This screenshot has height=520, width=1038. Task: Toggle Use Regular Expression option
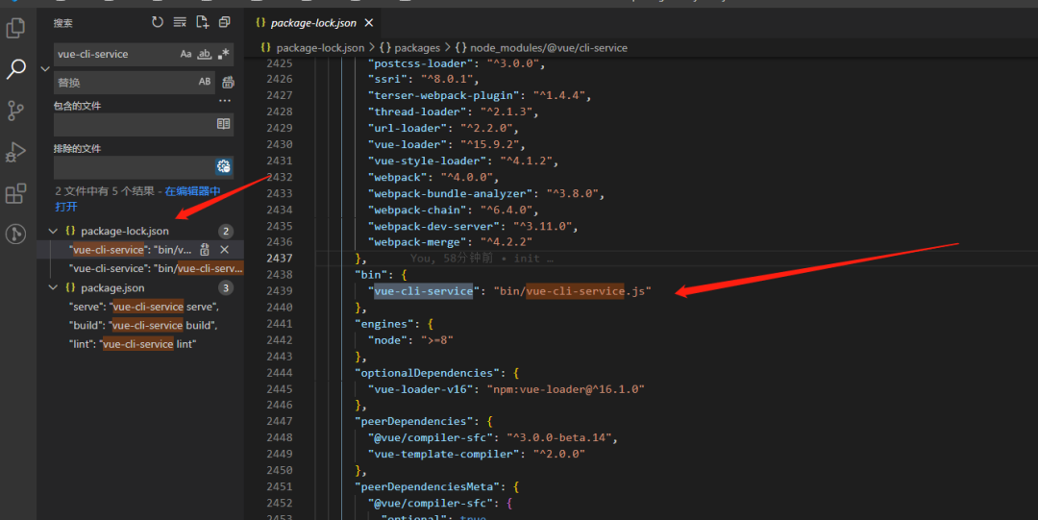click(224, 54)
